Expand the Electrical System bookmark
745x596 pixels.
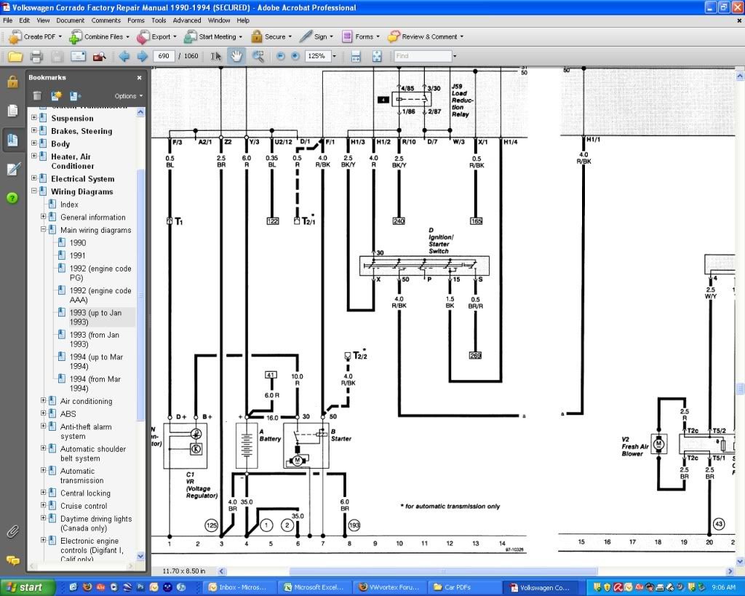(33, 178)
